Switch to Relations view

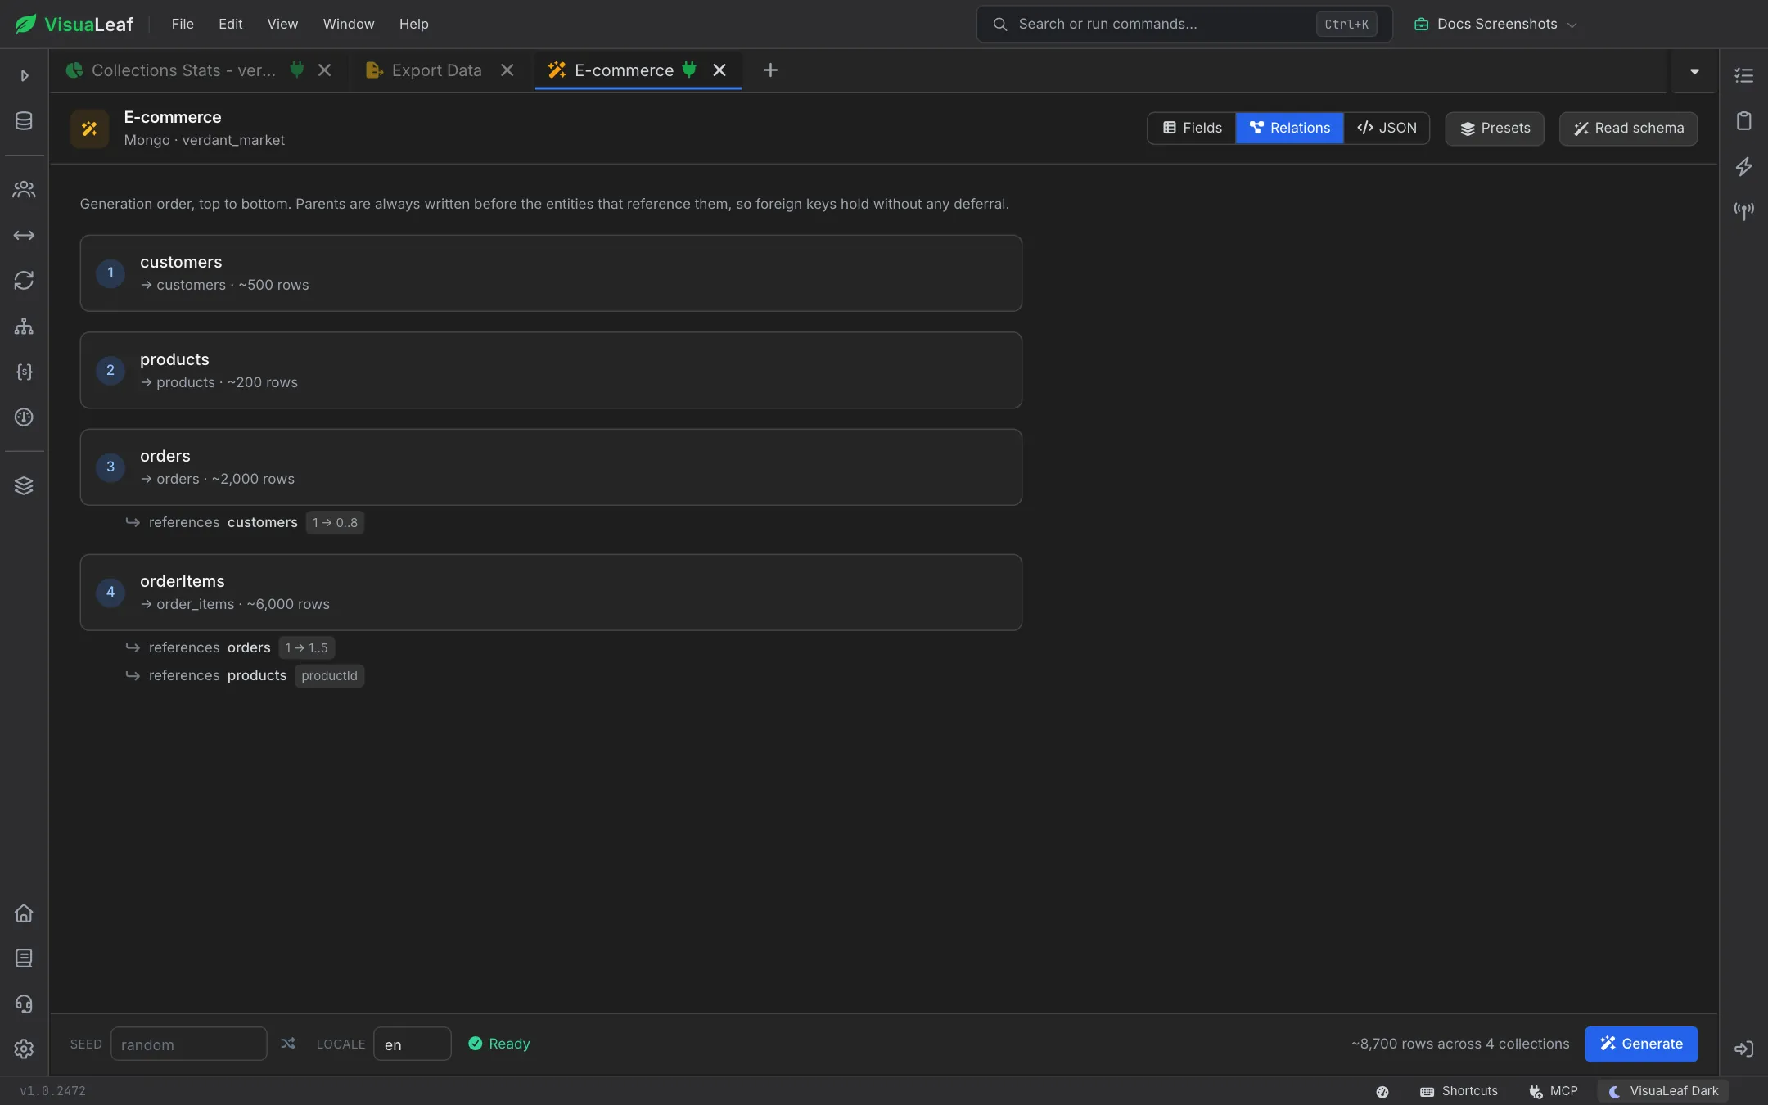[x=1289, y=128]
